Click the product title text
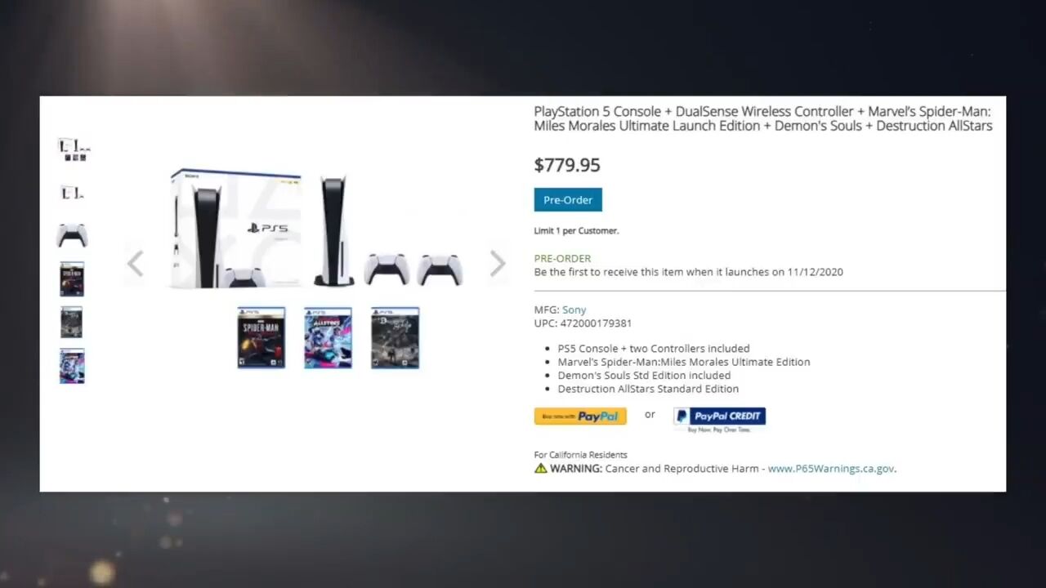The width and height of the screenshot is (1046, 588). [x=763, y=118]
